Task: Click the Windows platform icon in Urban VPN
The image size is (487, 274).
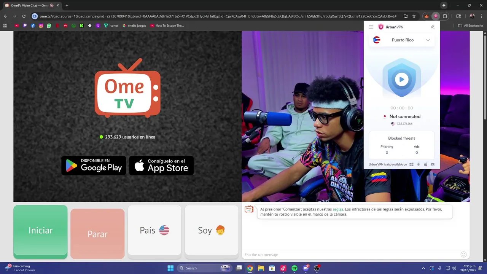Action: (x=411, y=164)
